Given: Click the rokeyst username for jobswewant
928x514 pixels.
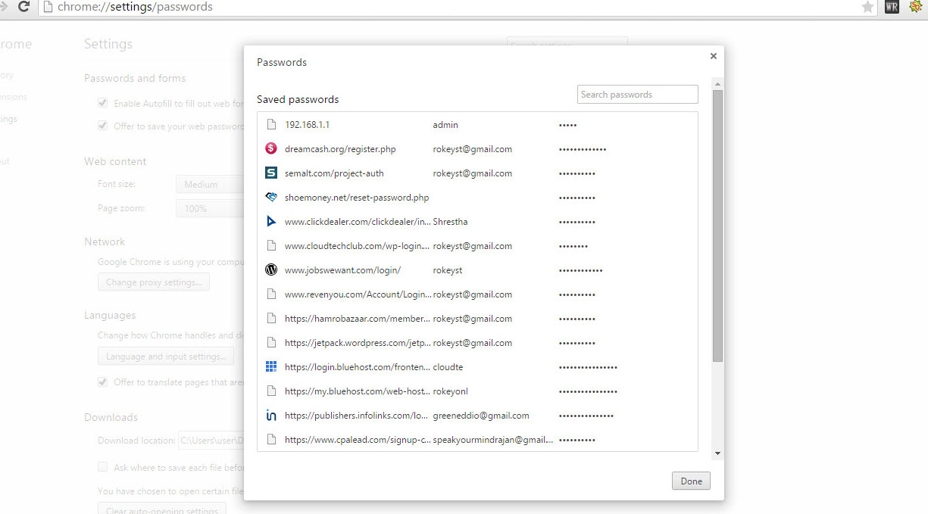Looking at the screenshot, I should click(x=448, y=270).
